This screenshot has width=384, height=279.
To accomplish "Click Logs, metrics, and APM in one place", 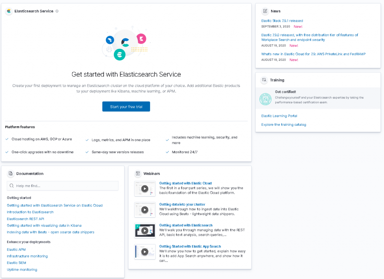I will click(x=121, y=140).
